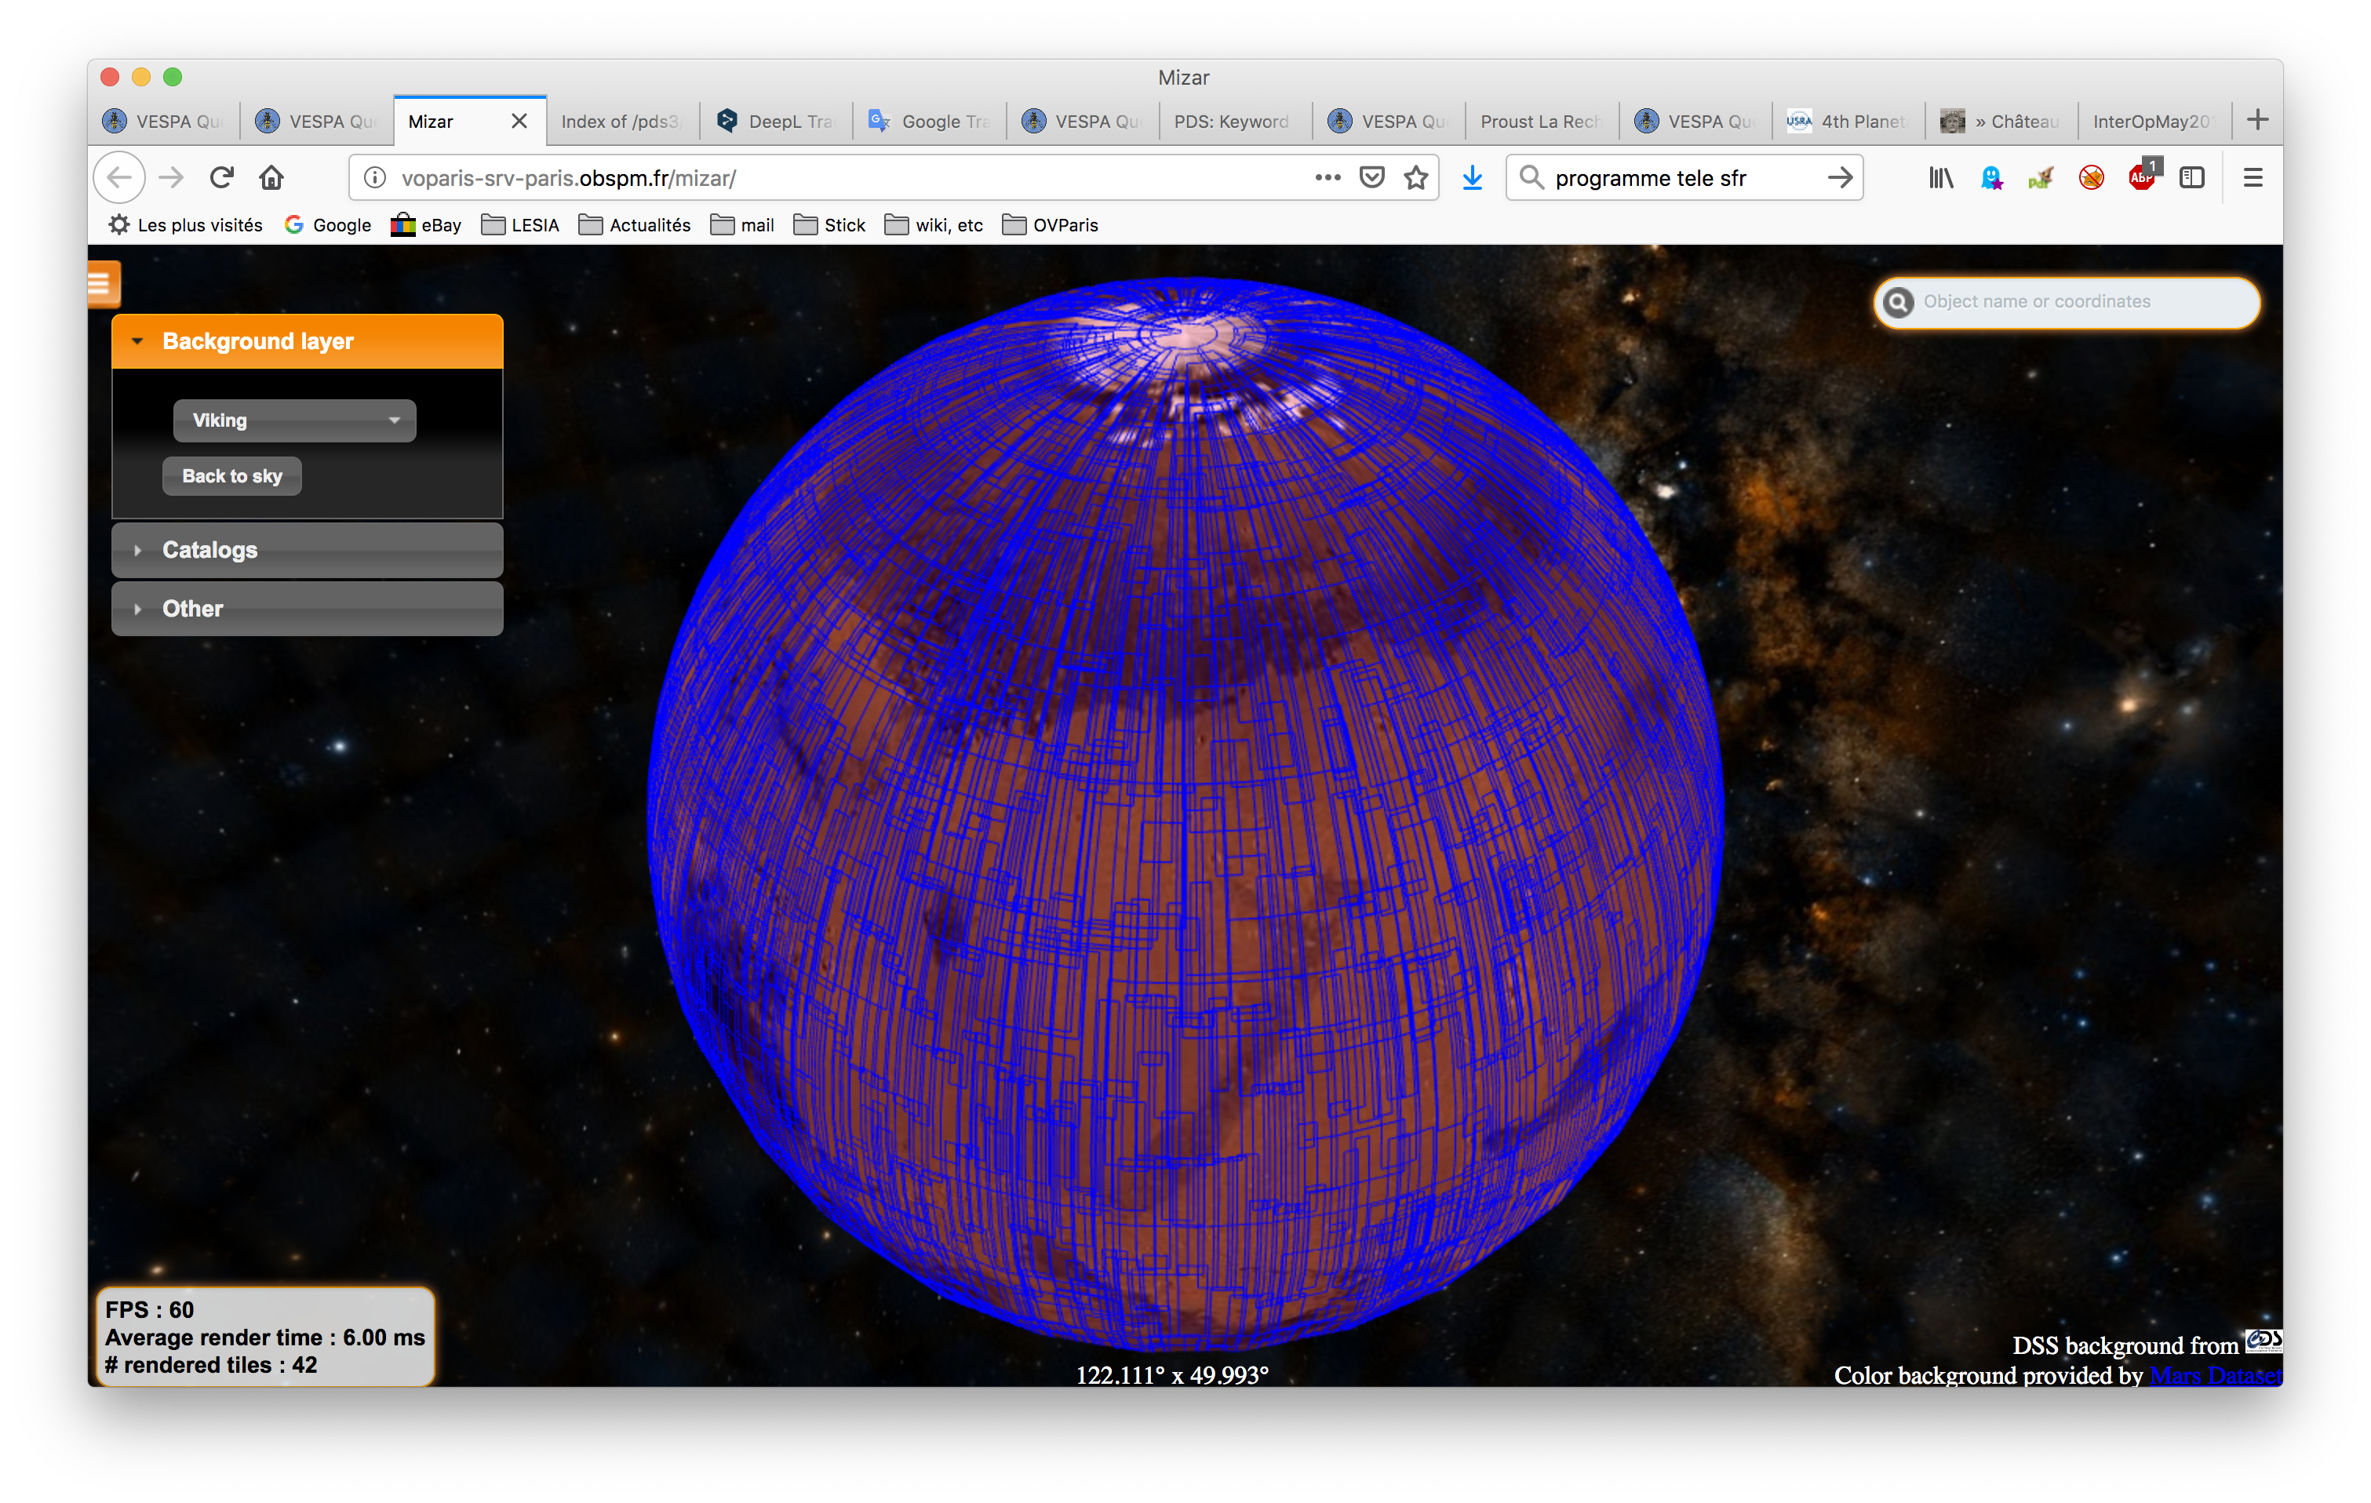Expand the Catalogs panel
The height and width of the screenshot is (1503, 2371).
coord(308,550)
